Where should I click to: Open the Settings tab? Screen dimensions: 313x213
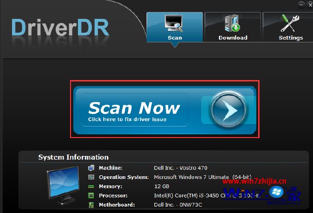288,27
